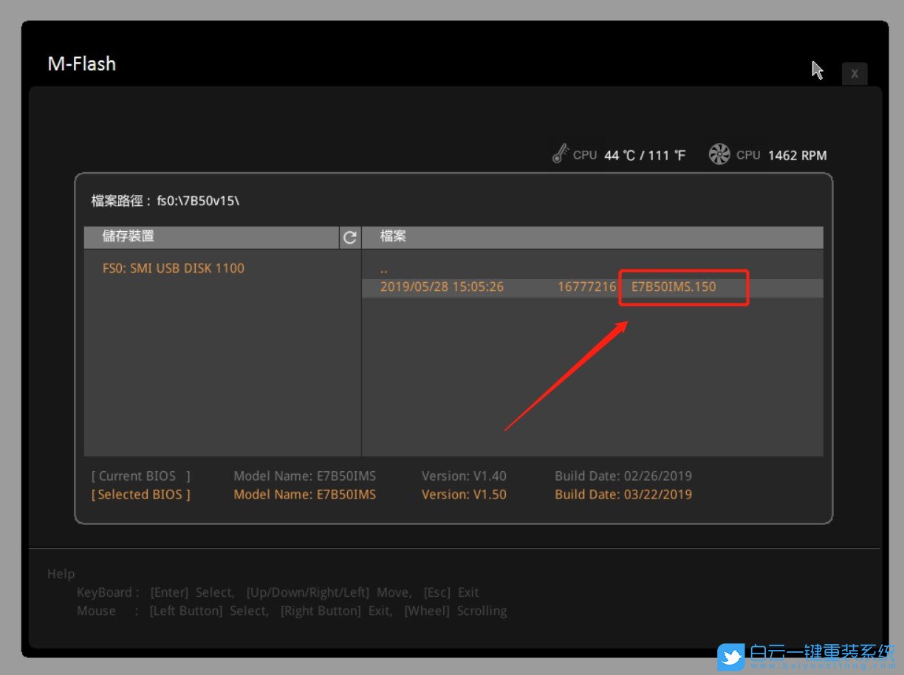This screenshot has width=904, height=675.
Task: Click the CPU thermometer temperature icon
Action: click(560, 154)
